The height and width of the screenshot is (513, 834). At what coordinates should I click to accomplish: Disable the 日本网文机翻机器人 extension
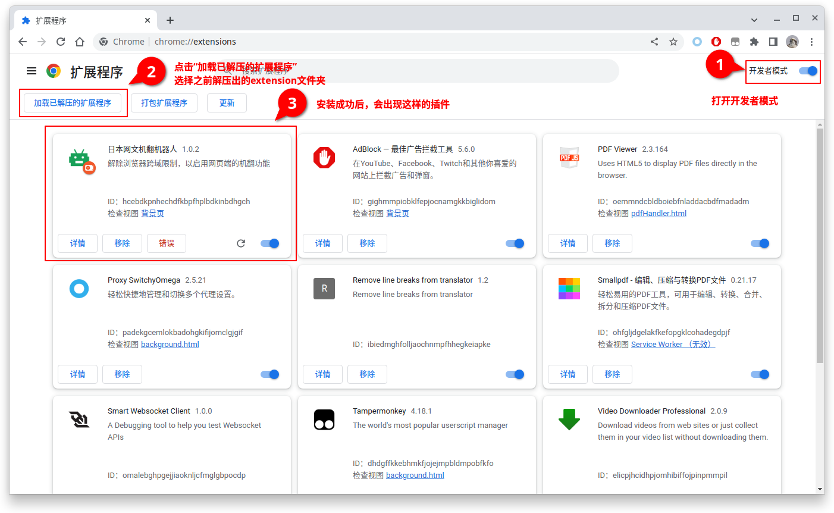click(x=270, y=243)
